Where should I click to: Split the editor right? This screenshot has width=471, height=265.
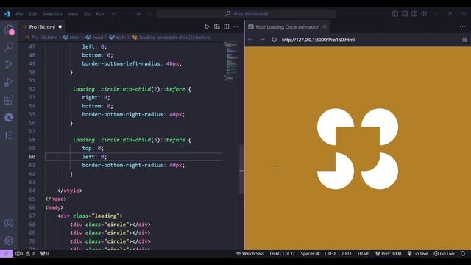tap(227, 26)
